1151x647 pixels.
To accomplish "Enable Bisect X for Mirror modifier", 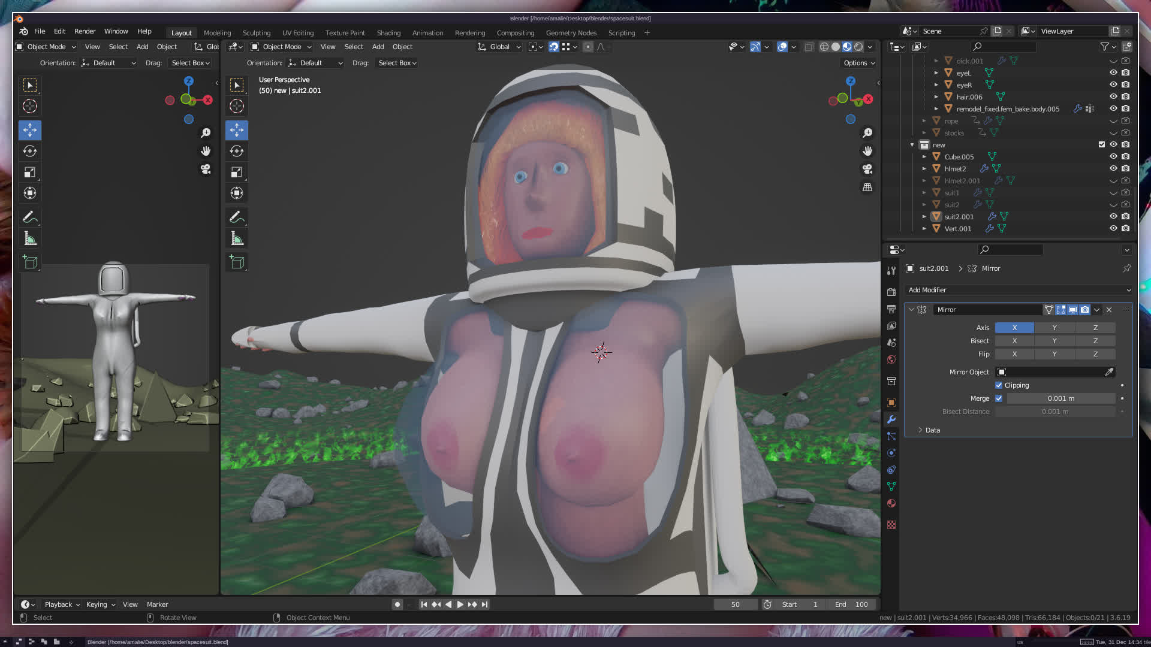I will click(x=1014, y=341).
